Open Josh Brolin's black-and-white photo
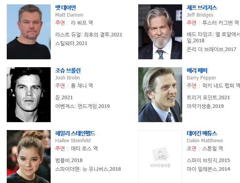 [x=29, y=94]
